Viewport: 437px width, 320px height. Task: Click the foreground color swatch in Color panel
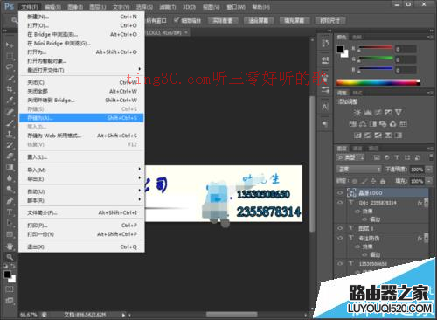point(340,49)
